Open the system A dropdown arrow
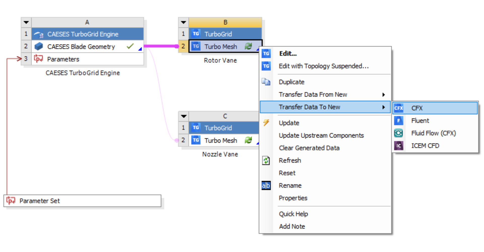Image resolution: width=484 pixels, height=252 pixels. [26, 22]
